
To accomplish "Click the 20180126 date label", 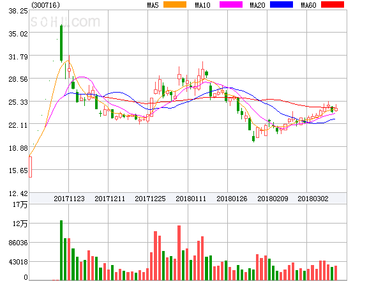I will pos(232,199).
